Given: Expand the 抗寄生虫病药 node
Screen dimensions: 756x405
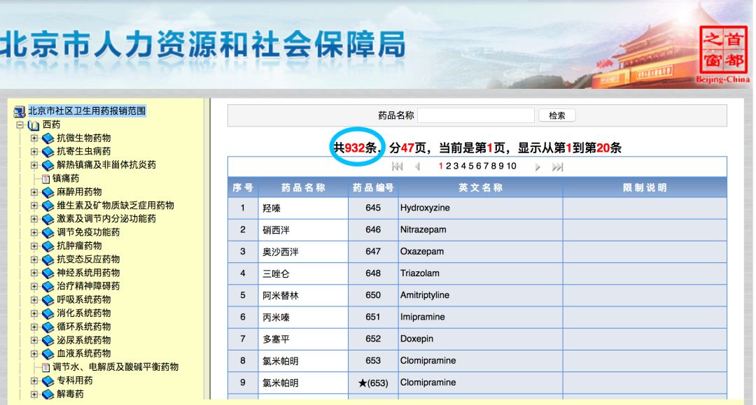Looking at the screenshot, I should (34, 152).
